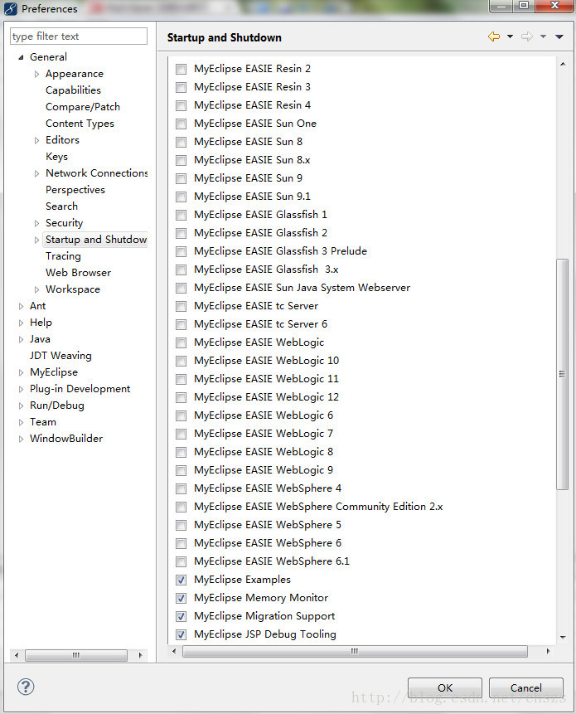This screenshot has width=576, height=714.
Task: Select Keys preference page
Action: click(x=56, y=157)
